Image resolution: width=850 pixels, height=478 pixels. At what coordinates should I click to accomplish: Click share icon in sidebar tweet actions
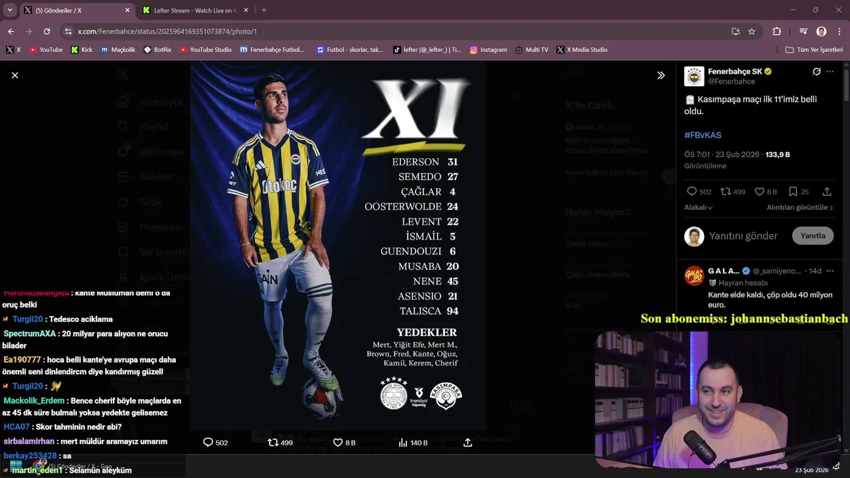point(827,191)
